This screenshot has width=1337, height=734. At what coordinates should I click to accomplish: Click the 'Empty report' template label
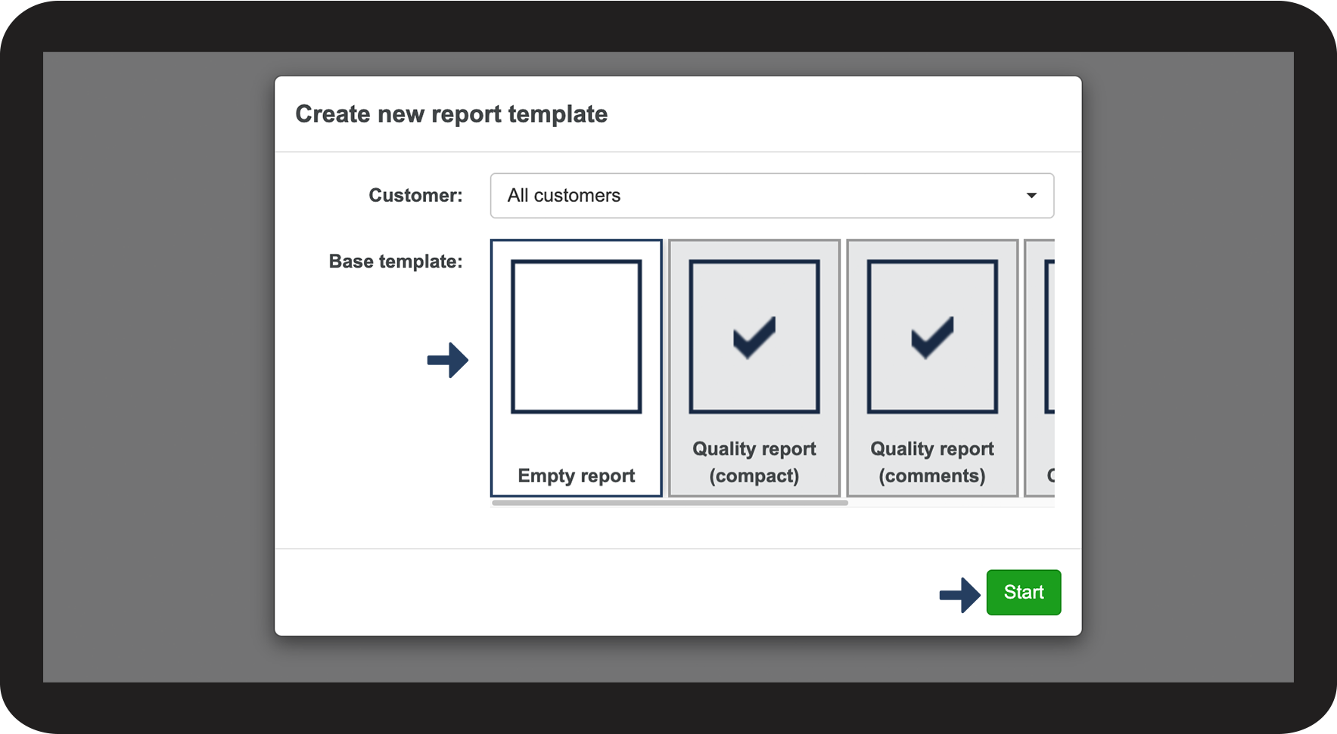click(x=576, y=475)
